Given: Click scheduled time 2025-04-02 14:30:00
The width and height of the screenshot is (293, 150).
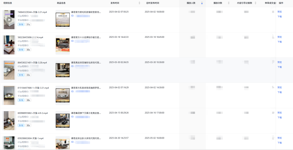Looking at the screenshot, I should tap(155, 87).
